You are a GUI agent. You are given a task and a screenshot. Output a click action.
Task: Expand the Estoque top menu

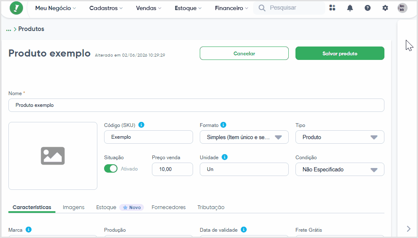188,8
